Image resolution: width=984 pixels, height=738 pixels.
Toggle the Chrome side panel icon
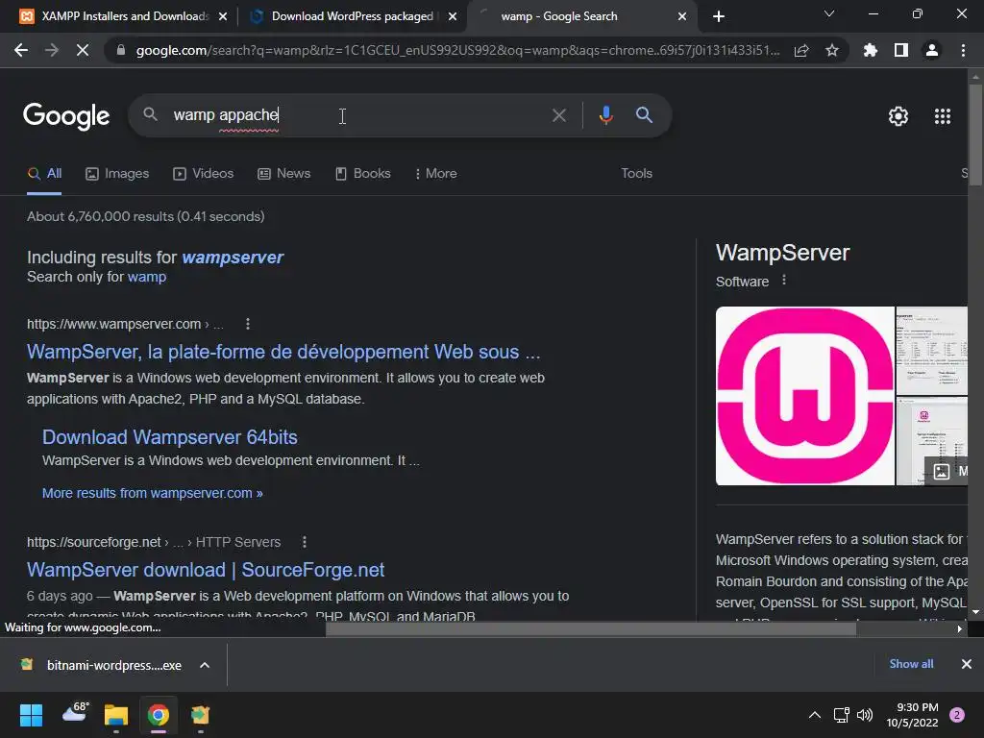tap(901, 50)
